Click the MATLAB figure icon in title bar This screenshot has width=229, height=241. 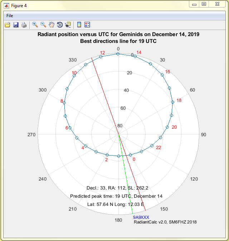pyautogui.click(x=6, y=6)
